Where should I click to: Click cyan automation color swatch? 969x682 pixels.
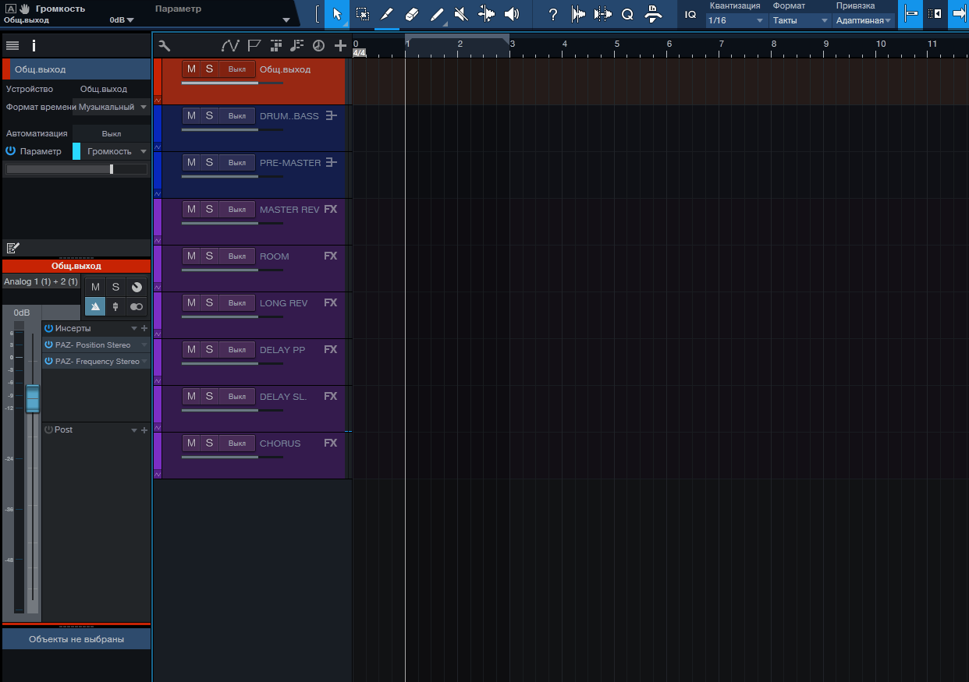tap(76, 151)
